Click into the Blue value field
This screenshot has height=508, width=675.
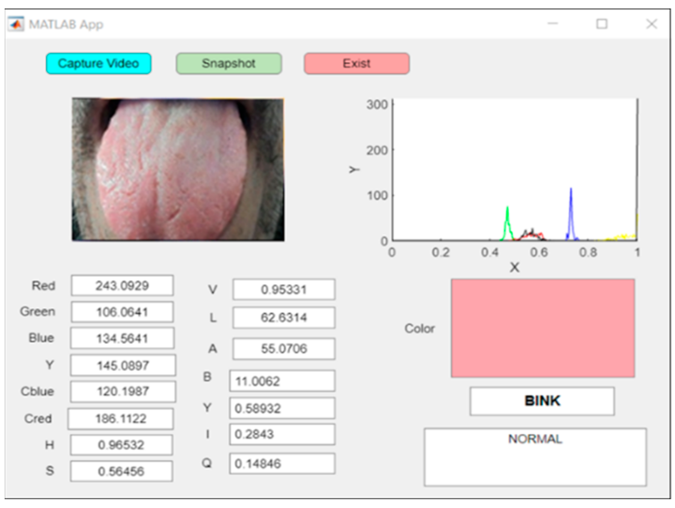[x=122, y=338]
